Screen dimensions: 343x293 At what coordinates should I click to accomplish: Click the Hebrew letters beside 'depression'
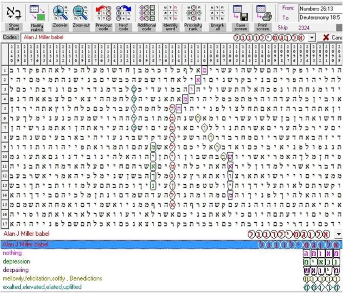coord(322,262)
